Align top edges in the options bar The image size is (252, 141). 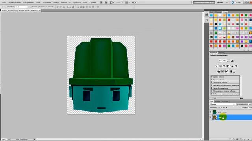pos(58,7)
